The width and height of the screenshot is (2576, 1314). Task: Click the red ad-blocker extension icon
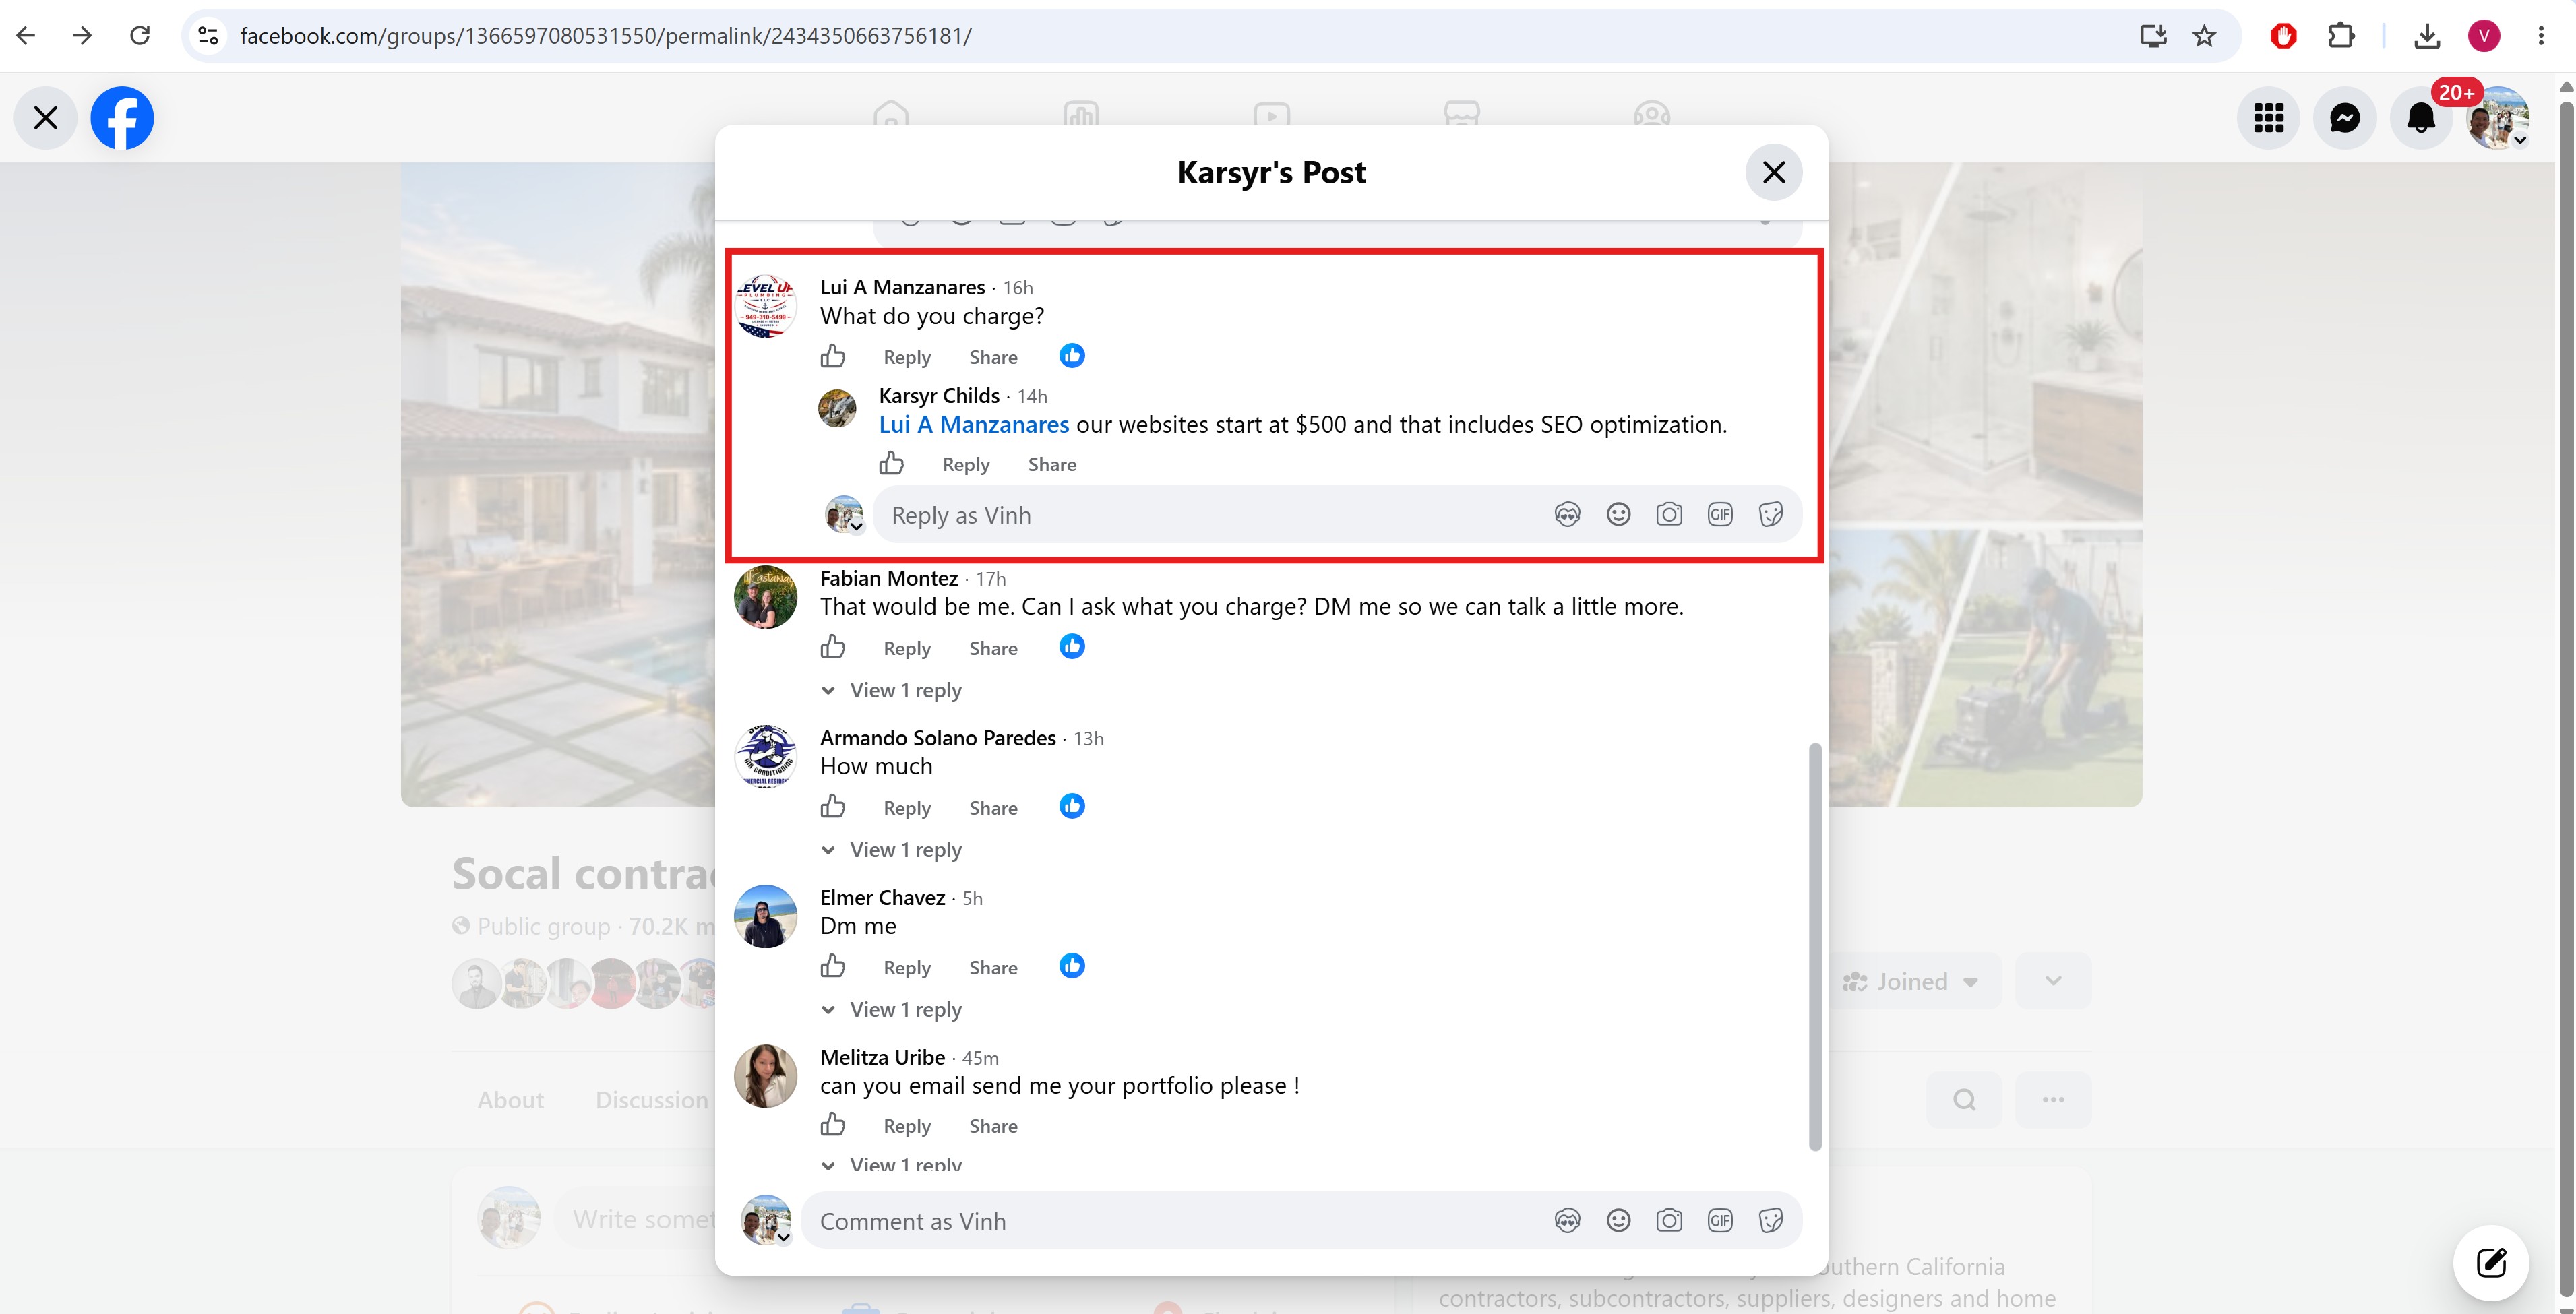(2284, 36)
